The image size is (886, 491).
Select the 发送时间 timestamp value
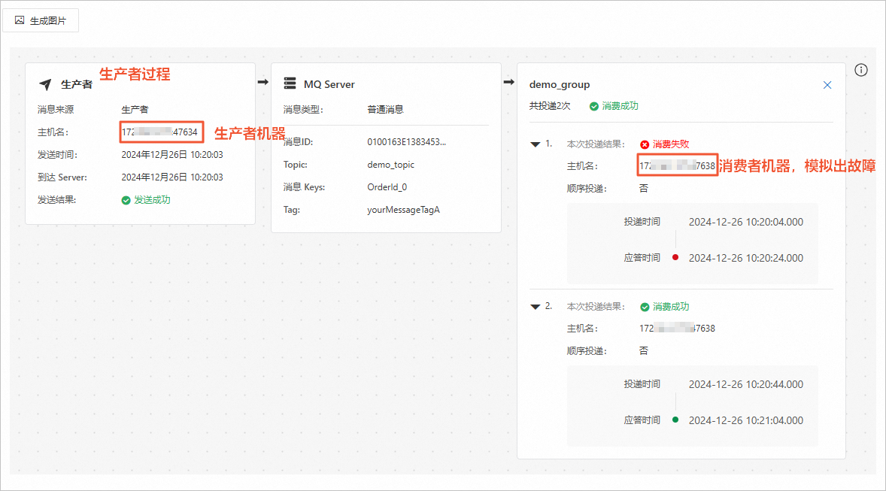[x=171, y=155]
